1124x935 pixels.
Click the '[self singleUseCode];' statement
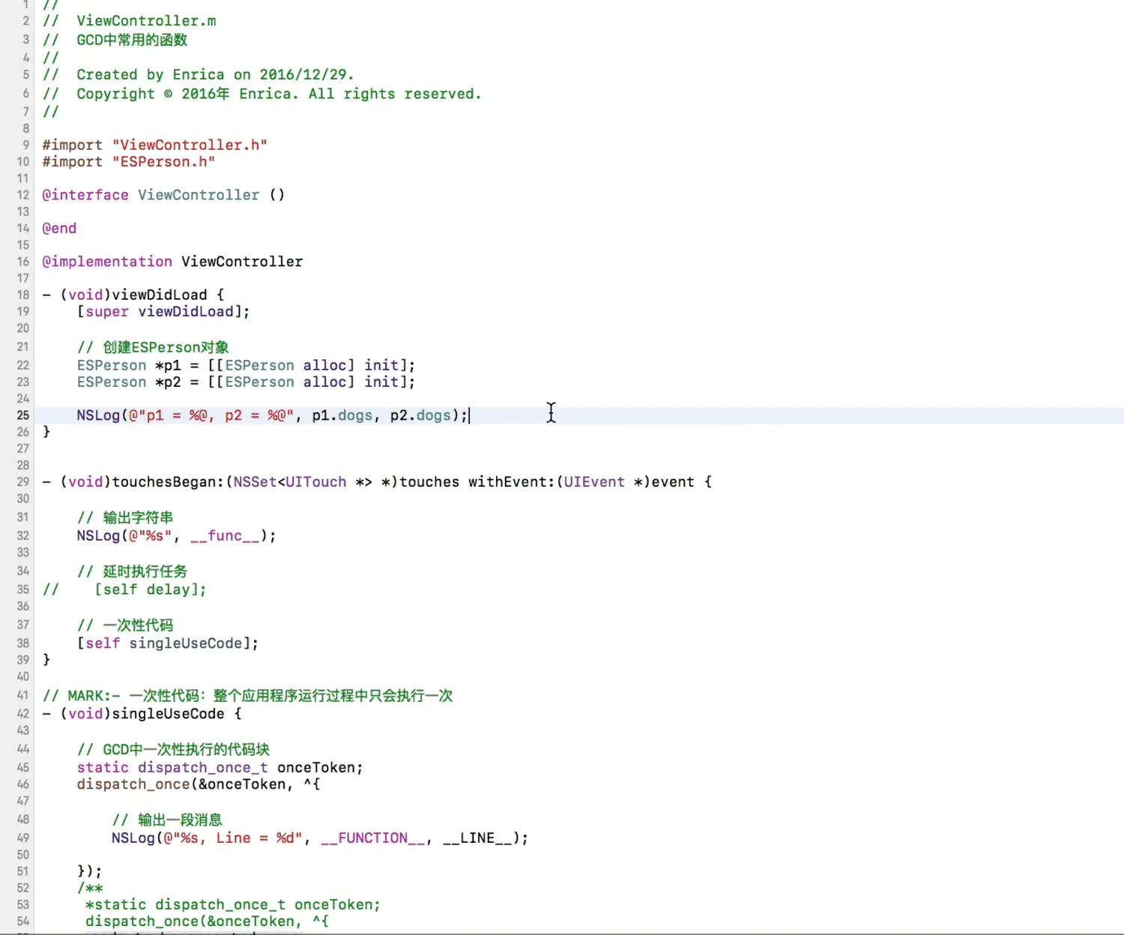168,643
